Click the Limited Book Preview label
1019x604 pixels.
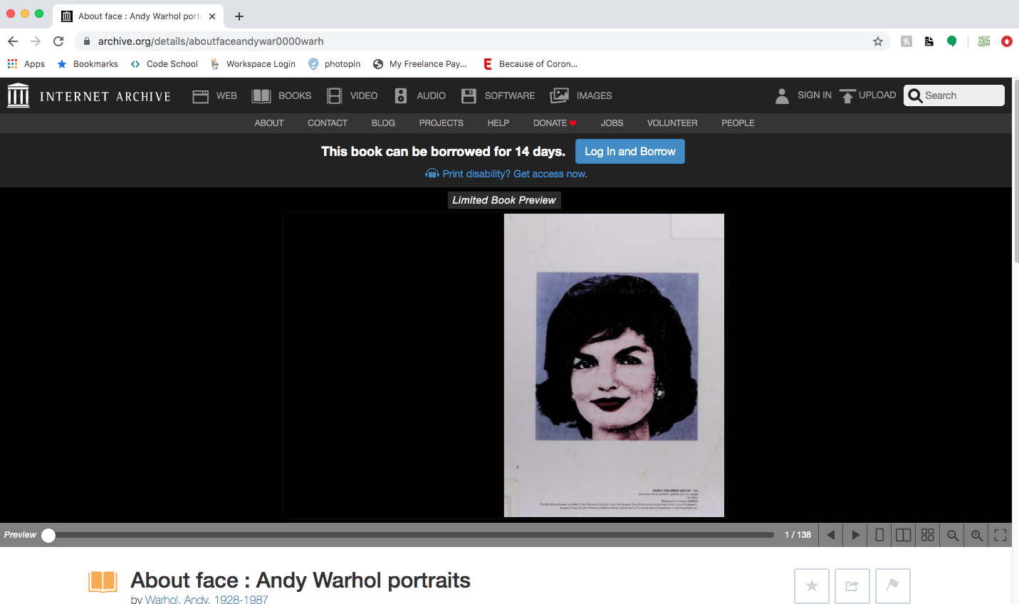tap(504, 200)
